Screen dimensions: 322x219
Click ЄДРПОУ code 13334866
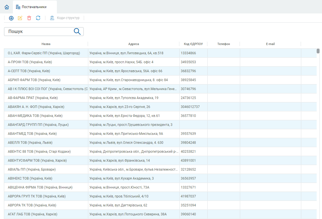(188, 53)
